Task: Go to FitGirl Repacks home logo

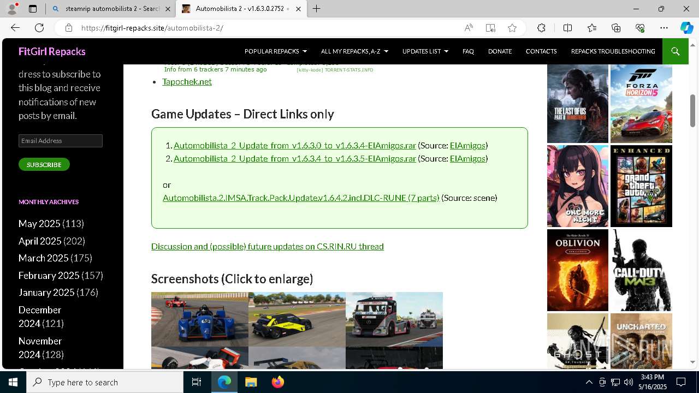Action: click(52, 51)
